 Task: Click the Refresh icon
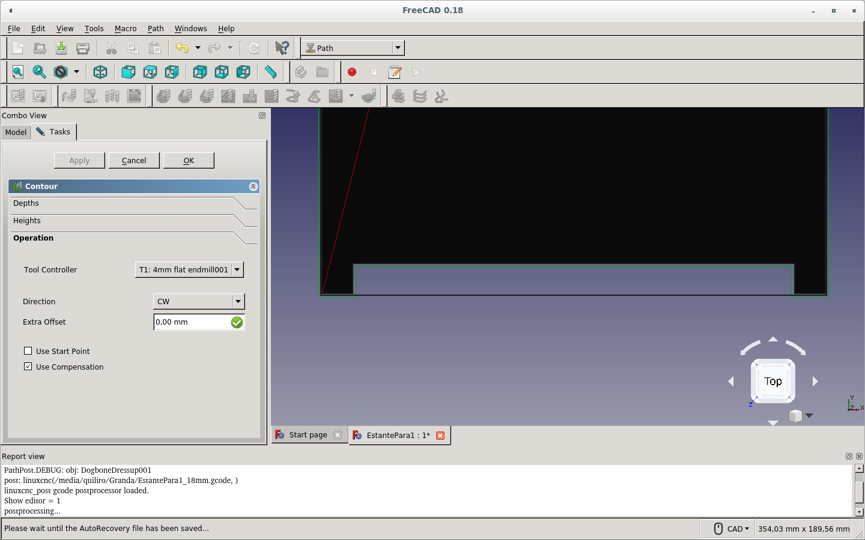pos(254,48)
